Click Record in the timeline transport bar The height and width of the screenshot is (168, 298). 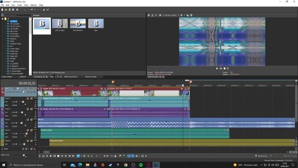pyautogui.click(x=40, y=156)
